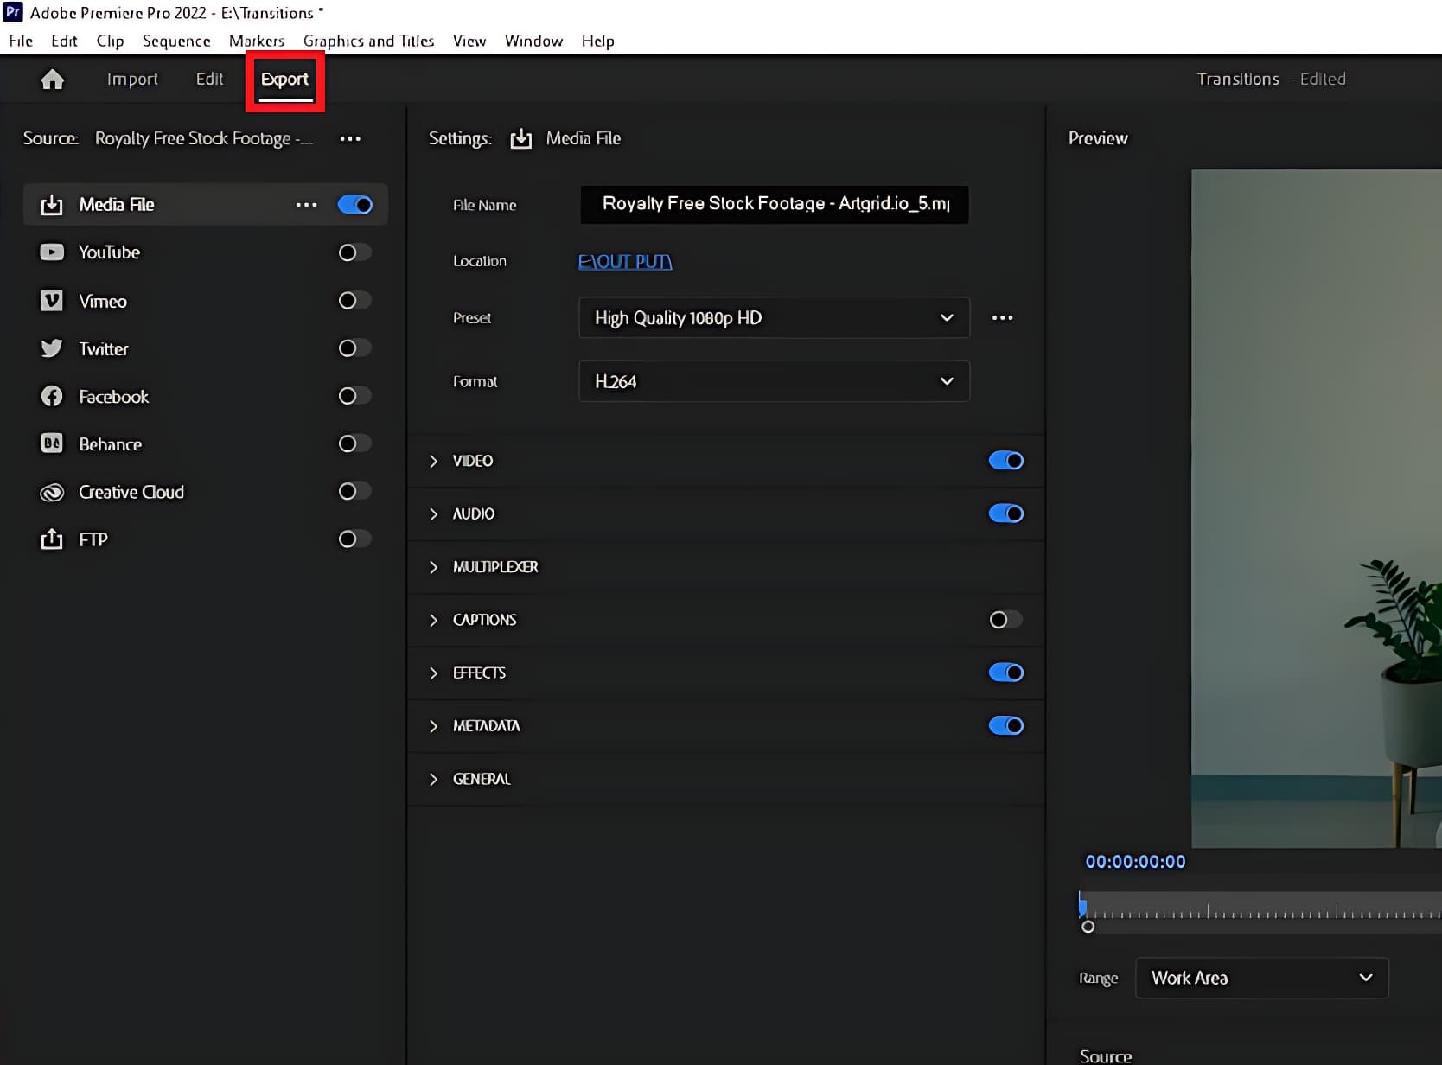Click the Creative Cloud icon
Screen dimensions: 1442x1065
click(x=52, y=492)
